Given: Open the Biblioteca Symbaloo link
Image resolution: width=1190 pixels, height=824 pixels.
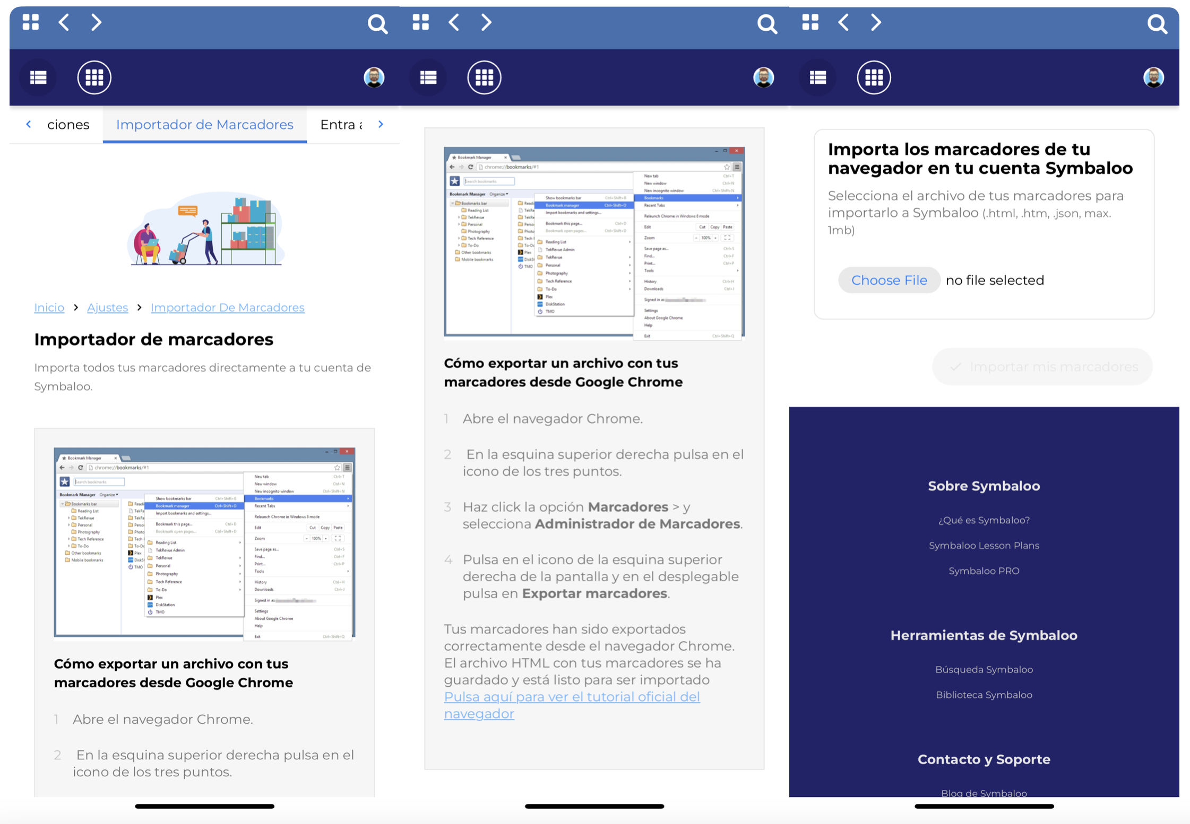Looking at the screenshot, I should pos(984,695).
